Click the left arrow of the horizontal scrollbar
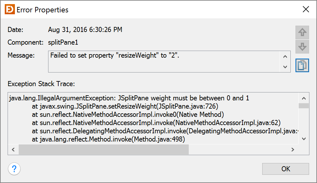 pyautogui.click(x=13, y=149)
